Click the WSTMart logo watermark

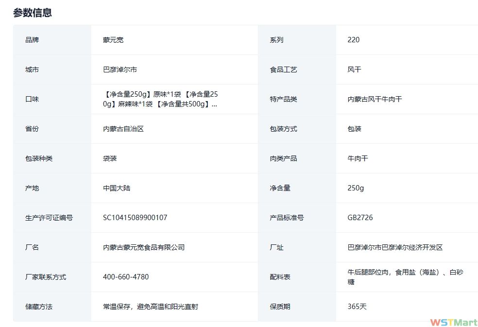tap(453, 323)
